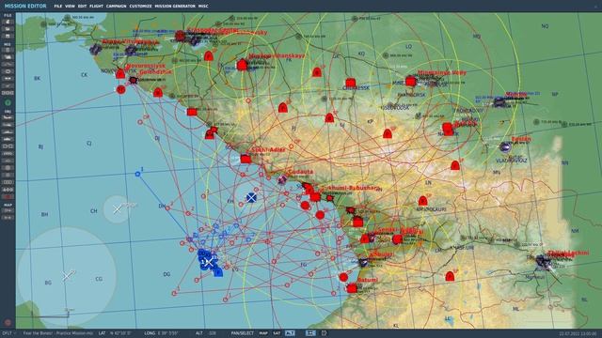Click the New mission icon in sidebar
The width and height of the screenshot is (602, 338).
pyautogui.click(x=8, y=22)
